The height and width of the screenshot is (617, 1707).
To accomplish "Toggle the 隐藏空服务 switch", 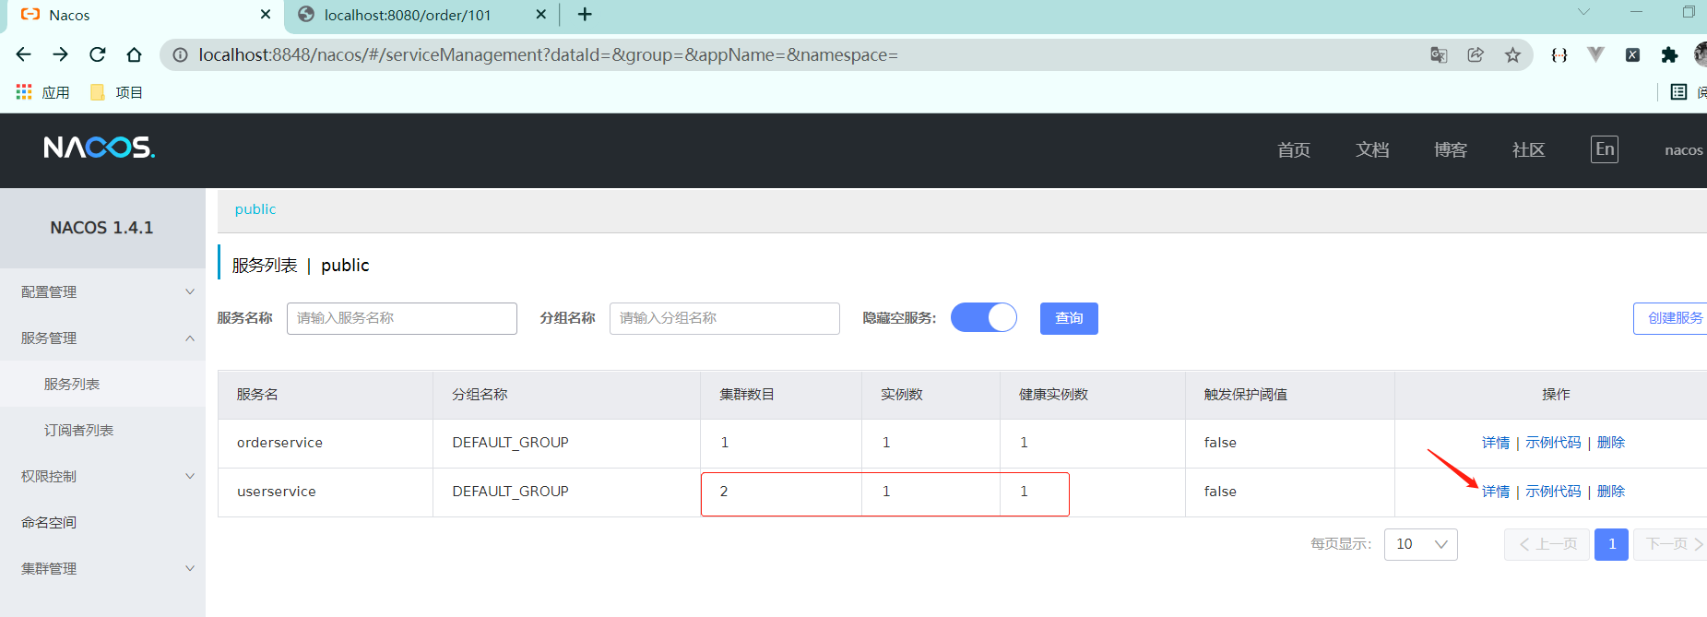I will (x=984, y=317).
